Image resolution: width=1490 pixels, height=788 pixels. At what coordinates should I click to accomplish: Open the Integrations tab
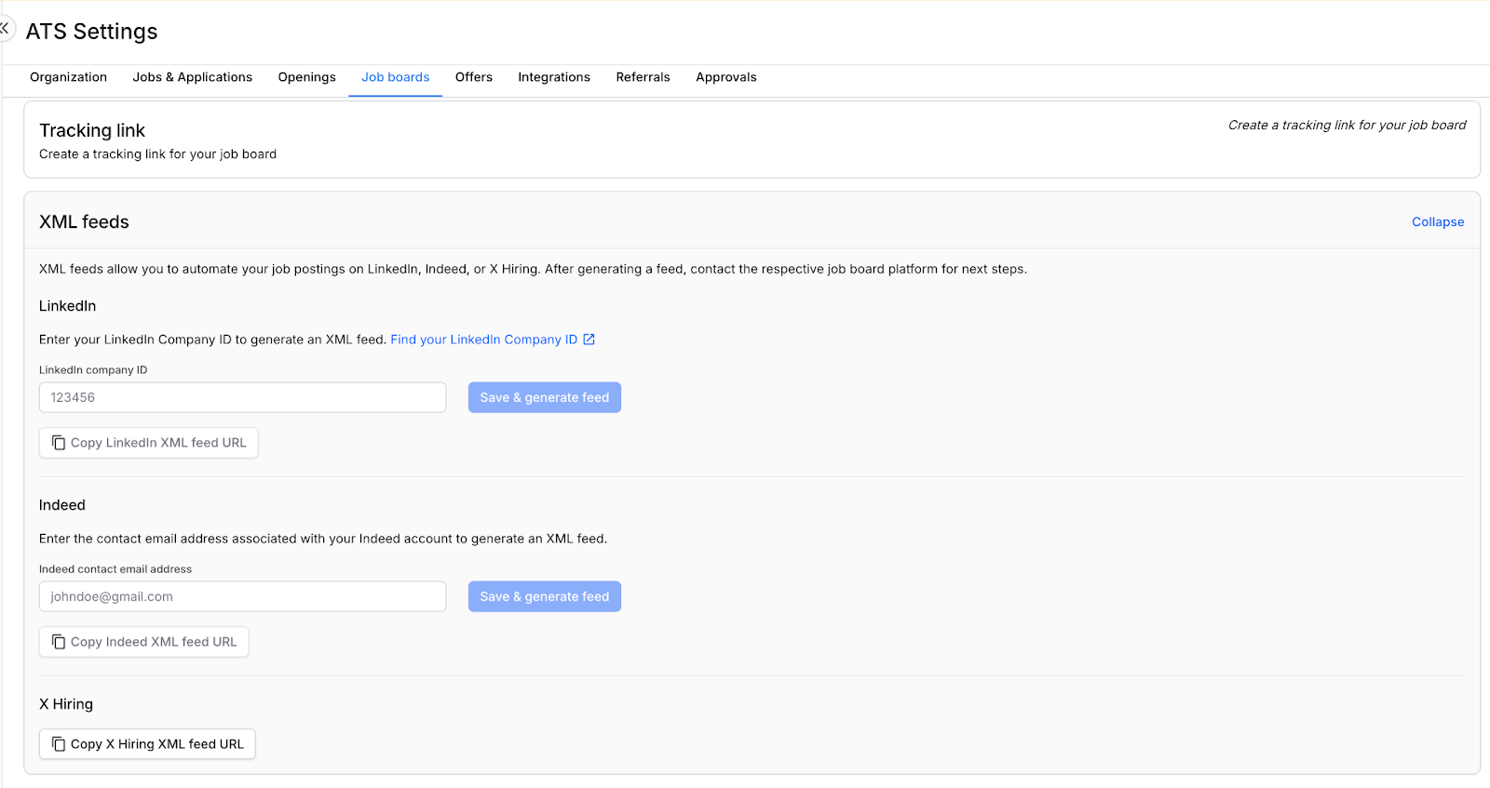[553, 77]
